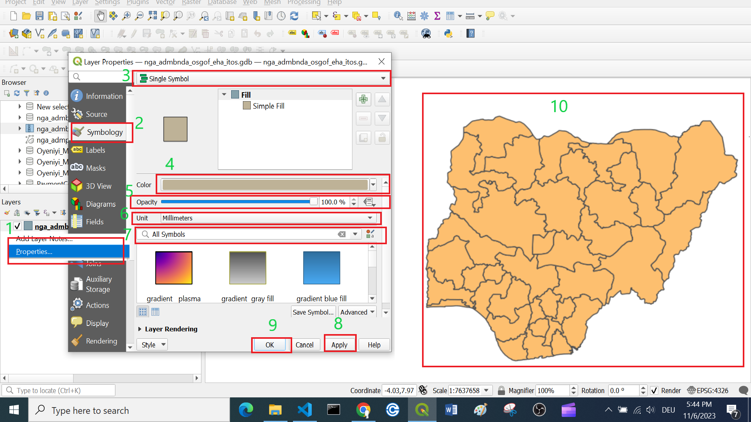Select the gradient plasma symbol thumbnail
751x422 pixels.
174,268
